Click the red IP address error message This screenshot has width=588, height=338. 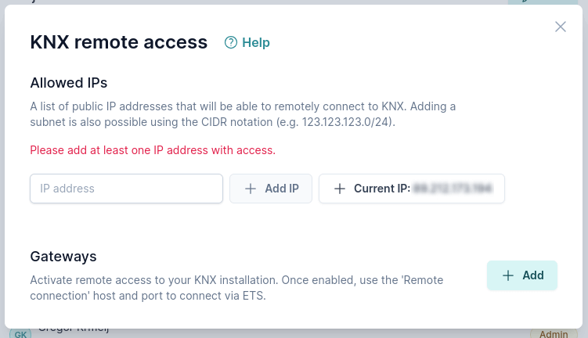click(153, 149)
